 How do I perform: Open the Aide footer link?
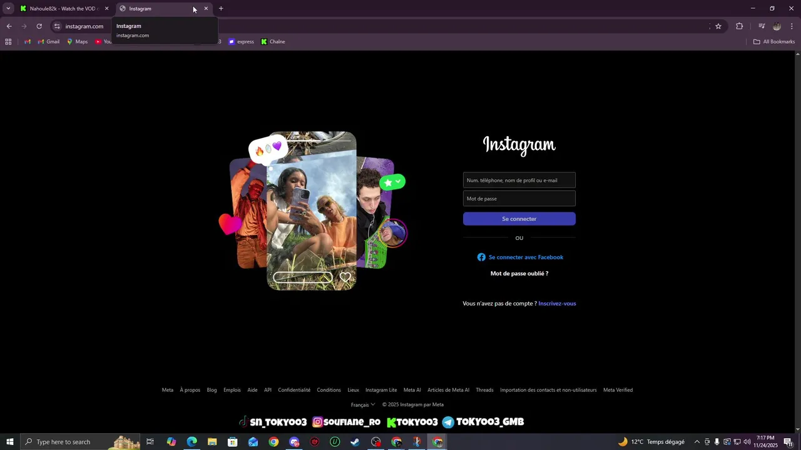click(x=252, y=390)
